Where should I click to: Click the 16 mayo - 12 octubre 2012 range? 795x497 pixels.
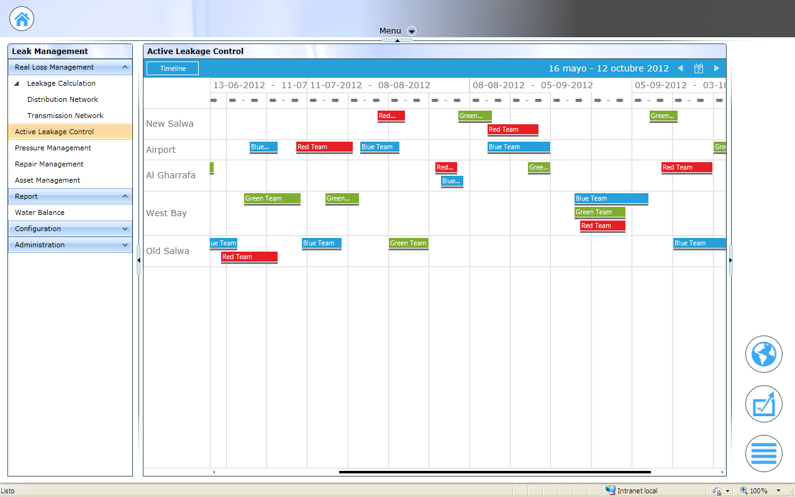click(x=609, y=68)
